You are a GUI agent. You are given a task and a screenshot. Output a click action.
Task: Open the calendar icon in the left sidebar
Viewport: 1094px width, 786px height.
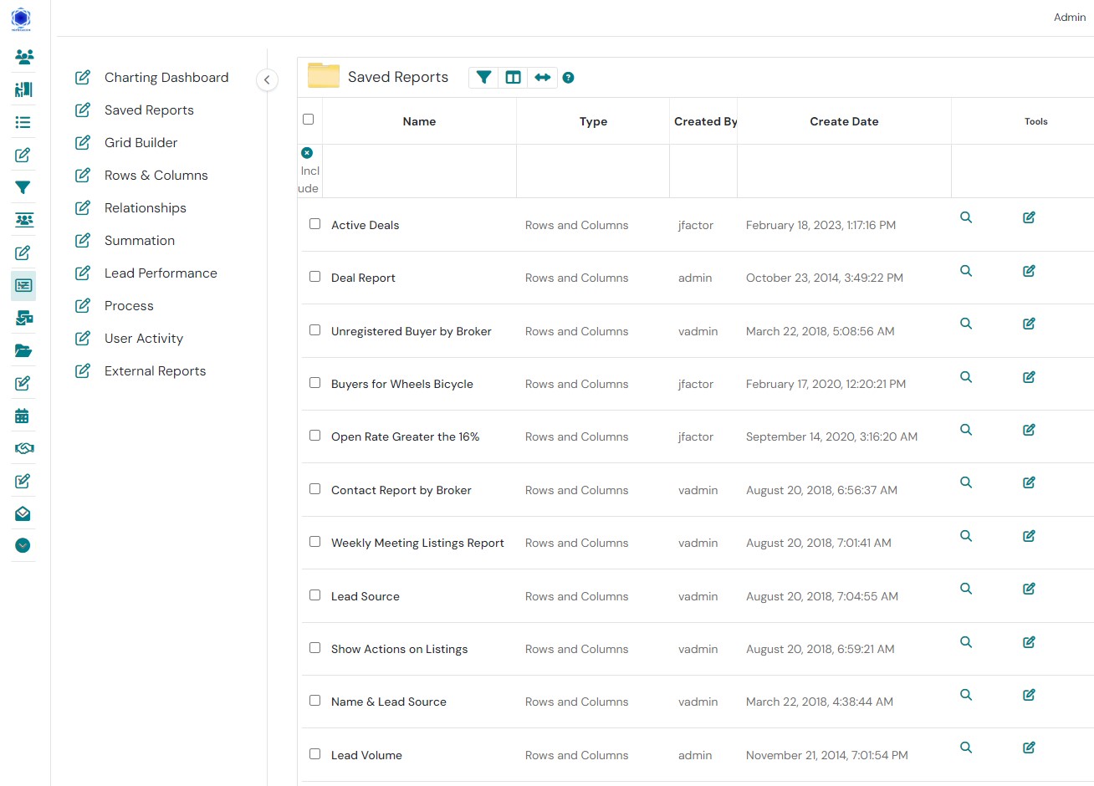click(23, 416)
